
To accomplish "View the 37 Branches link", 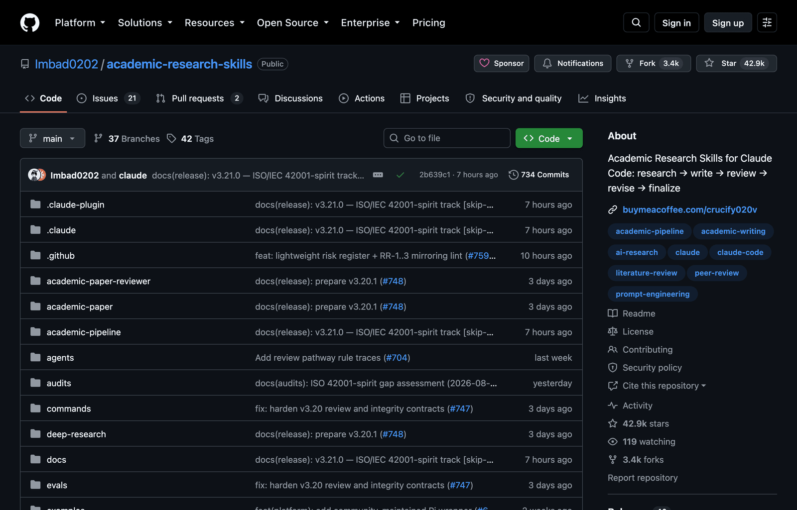I will click(127, 138).
